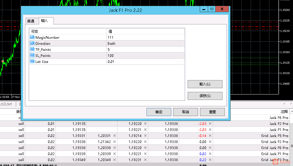Screen dimensions: 293x166
Task: Open the Direction value Both
Action: [146, 43]
